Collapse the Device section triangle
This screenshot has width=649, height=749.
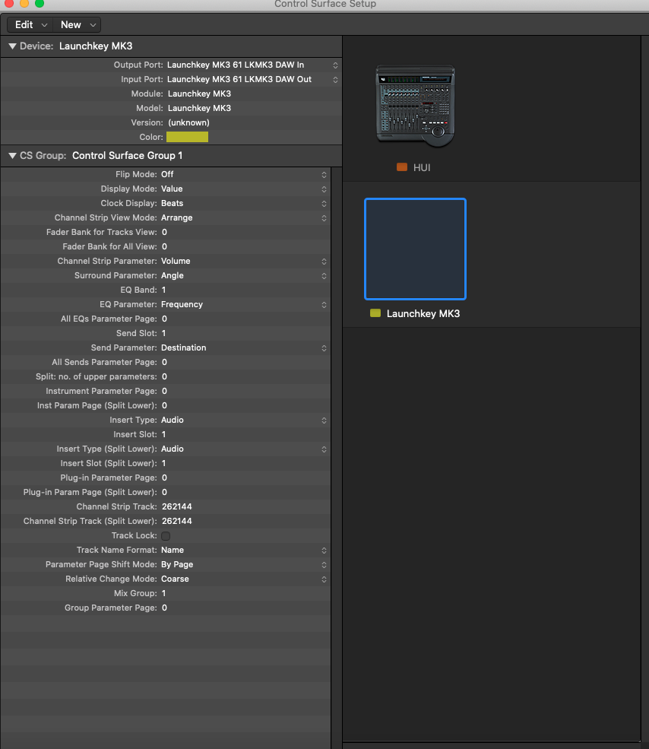[12, 46]
